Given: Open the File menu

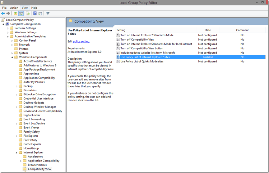Looking at the screenshot, I should tap(4, 8).
